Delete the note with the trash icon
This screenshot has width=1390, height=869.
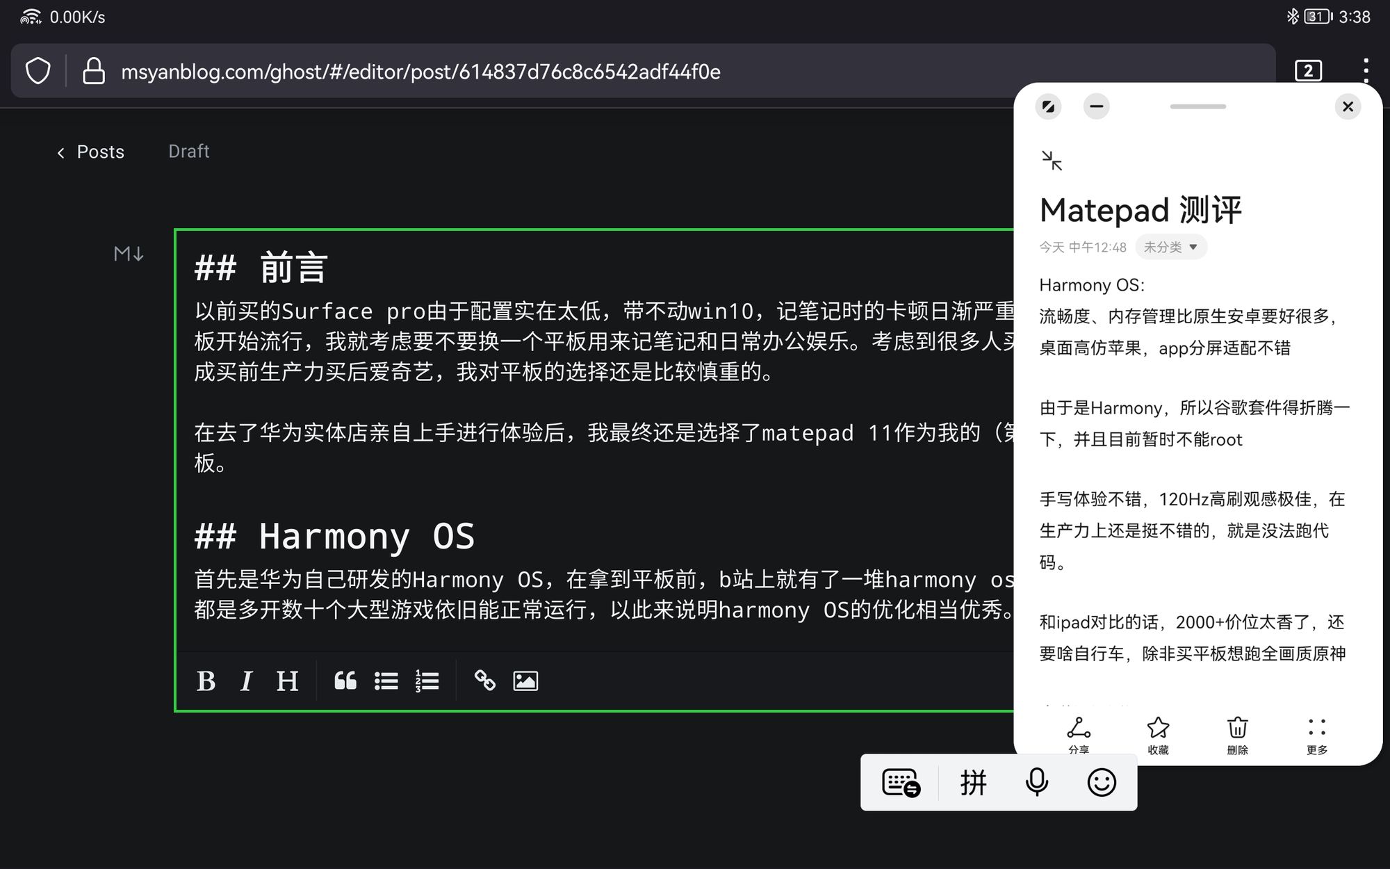(x=1237, y=736)
